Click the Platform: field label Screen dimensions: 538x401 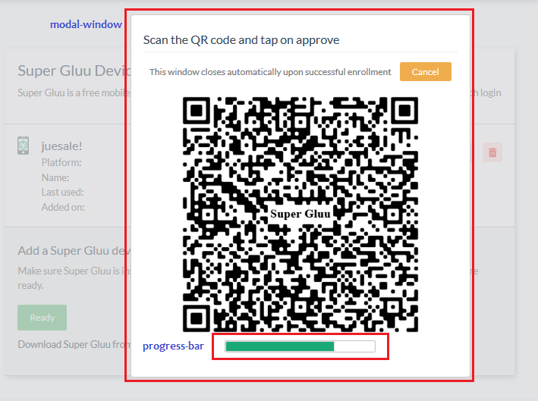[61, 162]
